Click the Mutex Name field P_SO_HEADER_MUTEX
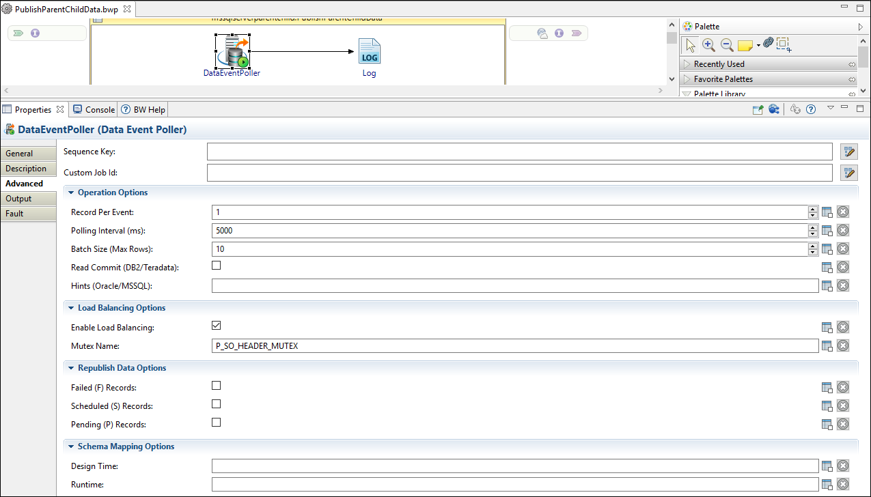This screenshot has height=497, width=871. pyautogui.click(x=515, y=346)
